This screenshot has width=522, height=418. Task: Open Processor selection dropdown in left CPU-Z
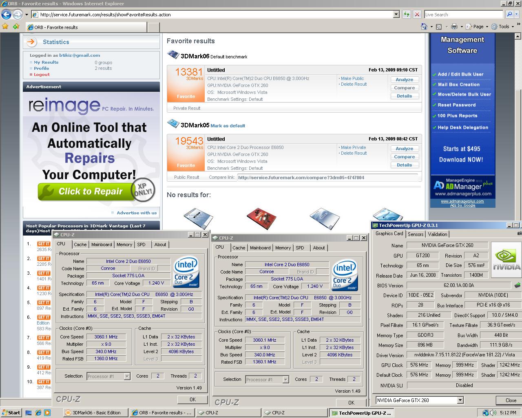[127, 376]
